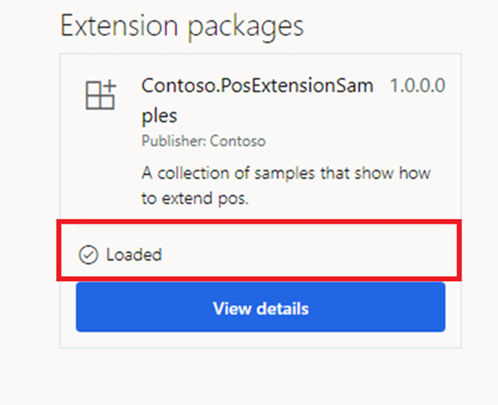The width and height of the screenshot is (498, 405).
Task: Click the four-square grid of the package icon
Action: [100, 96]
